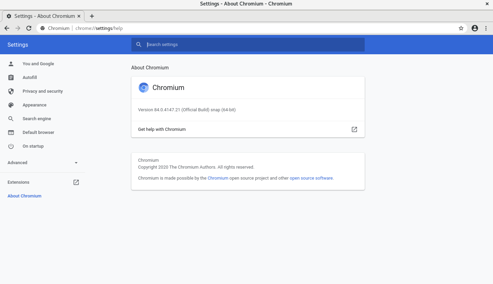Image resolution: width=493 pixels, height=284 pixels.
Task: Bookmark this page with the star icon
Action: (x=461, y=28)
